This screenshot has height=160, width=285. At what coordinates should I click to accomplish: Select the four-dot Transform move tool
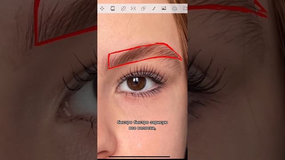102,8
